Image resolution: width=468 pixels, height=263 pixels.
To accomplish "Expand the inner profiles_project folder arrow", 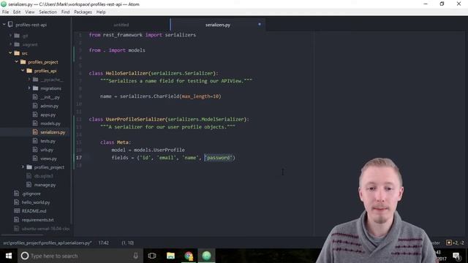I will 23,167.
